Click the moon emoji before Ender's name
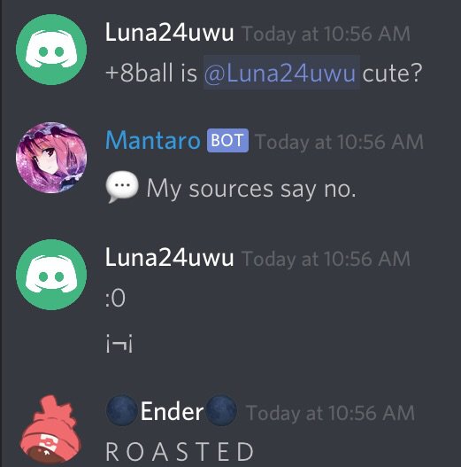 (121, 410)
